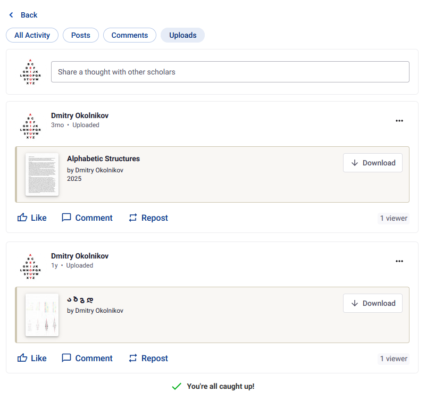This screenshot has width=426, height=400.
Task: Open the Georgian-titled document thumbnail
Action: pyautogui.click(x=42, y=315)
